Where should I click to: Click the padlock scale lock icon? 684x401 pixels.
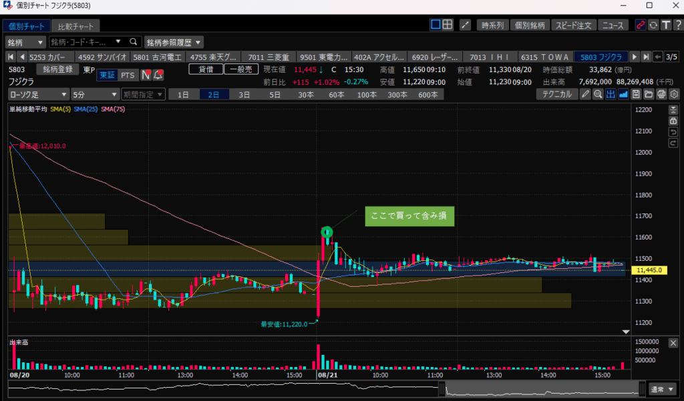(673, 121)
